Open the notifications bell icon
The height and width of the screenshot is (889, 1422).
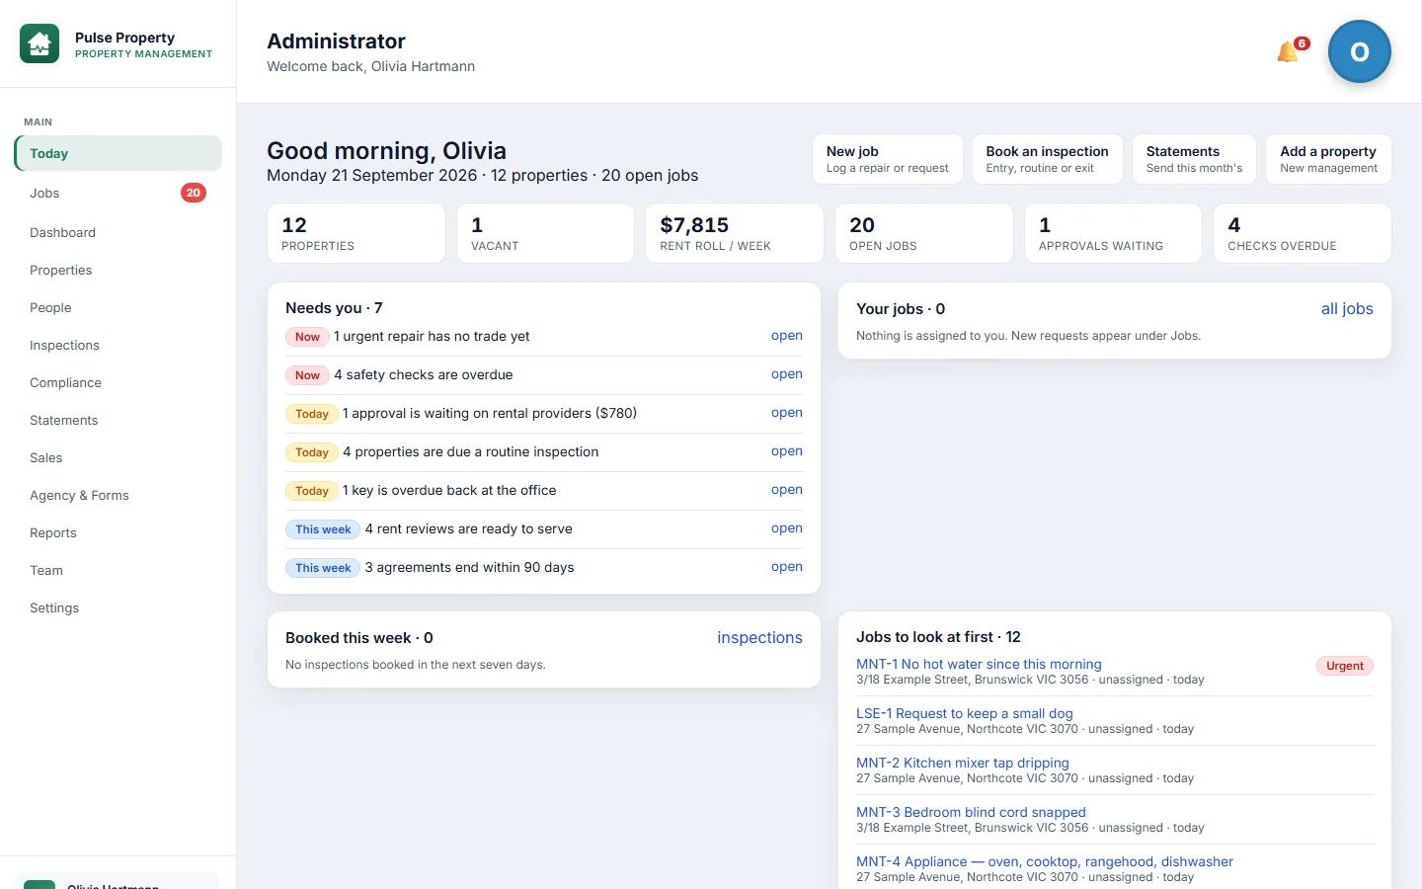pos(1289,51)
